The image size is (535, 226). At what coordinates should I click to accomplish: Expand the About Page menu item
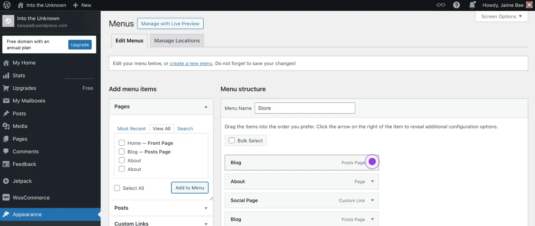372,182
